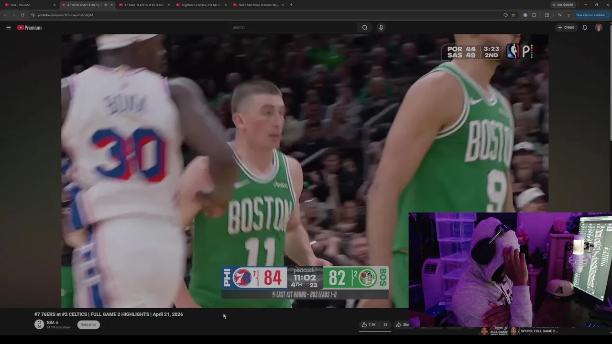This screenshot has width=612, height=344.
Task: Close the Brighton v. Chelsea tab
Action: (x=225, y=5)
